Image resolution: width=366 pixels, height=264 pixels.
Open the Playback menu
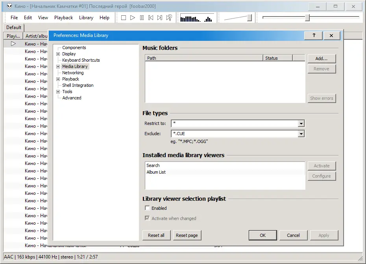(x=63, y=18)
